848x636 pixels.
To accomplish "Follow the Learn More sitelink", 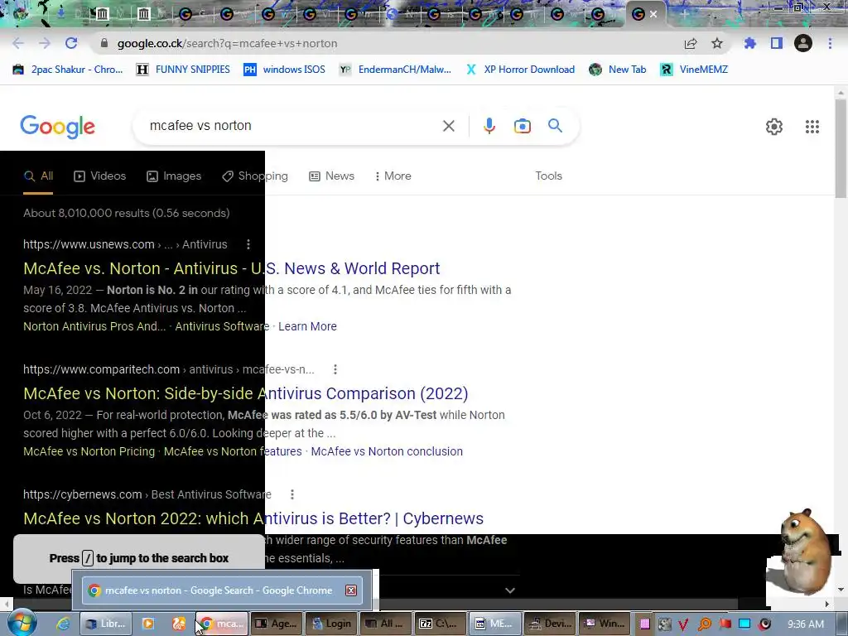I will (307, 326).
